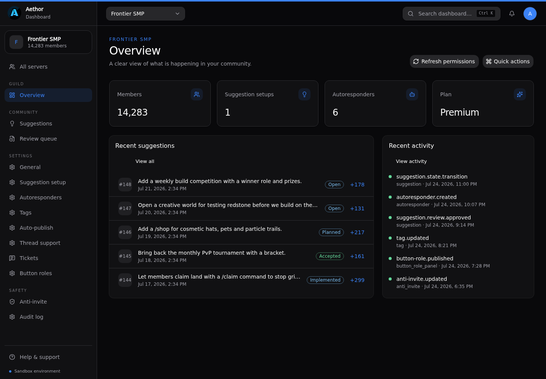546x379 pixels.
Task: Open Autoresponders settings
Action: pos(48,197)
